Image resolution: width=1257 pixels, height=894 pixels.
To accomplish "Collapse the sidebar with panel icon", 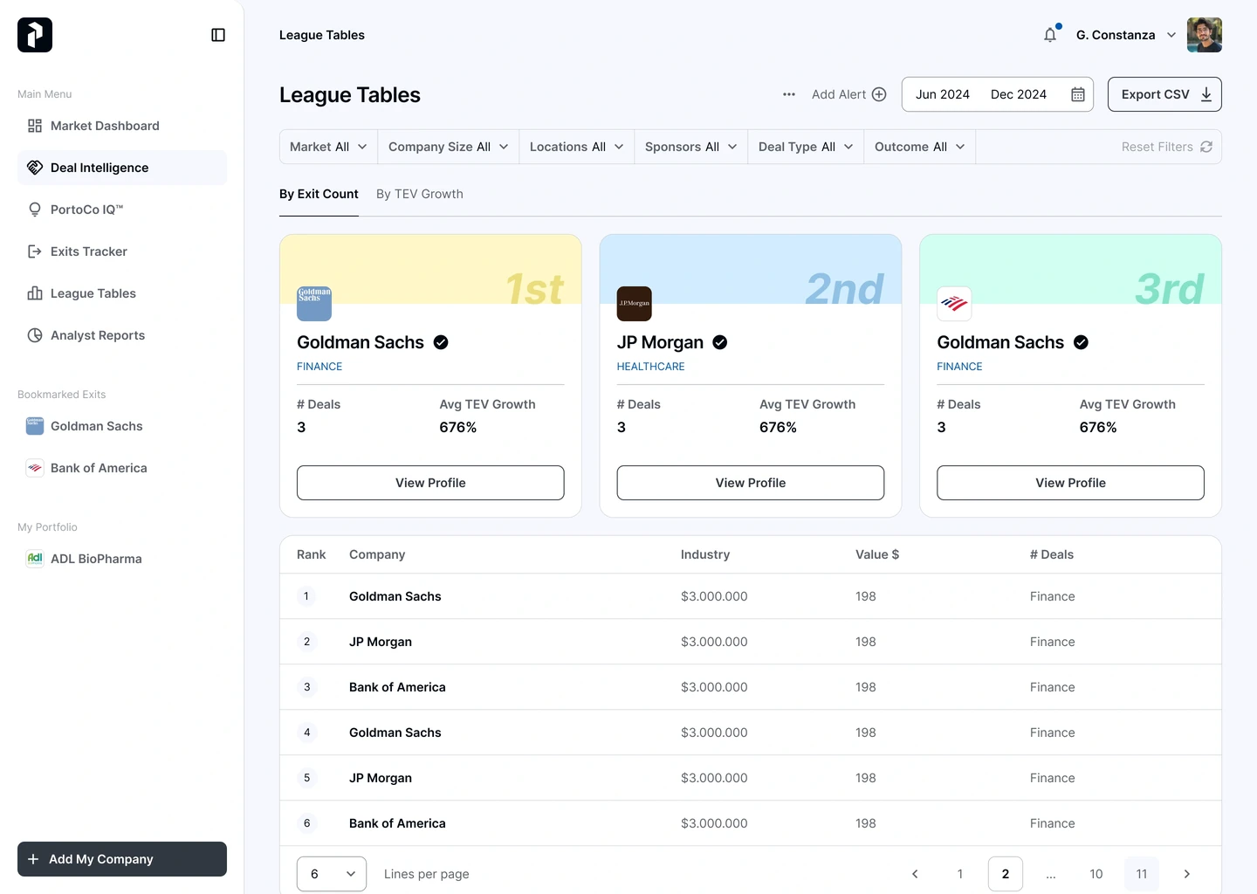I will point(218,35).
